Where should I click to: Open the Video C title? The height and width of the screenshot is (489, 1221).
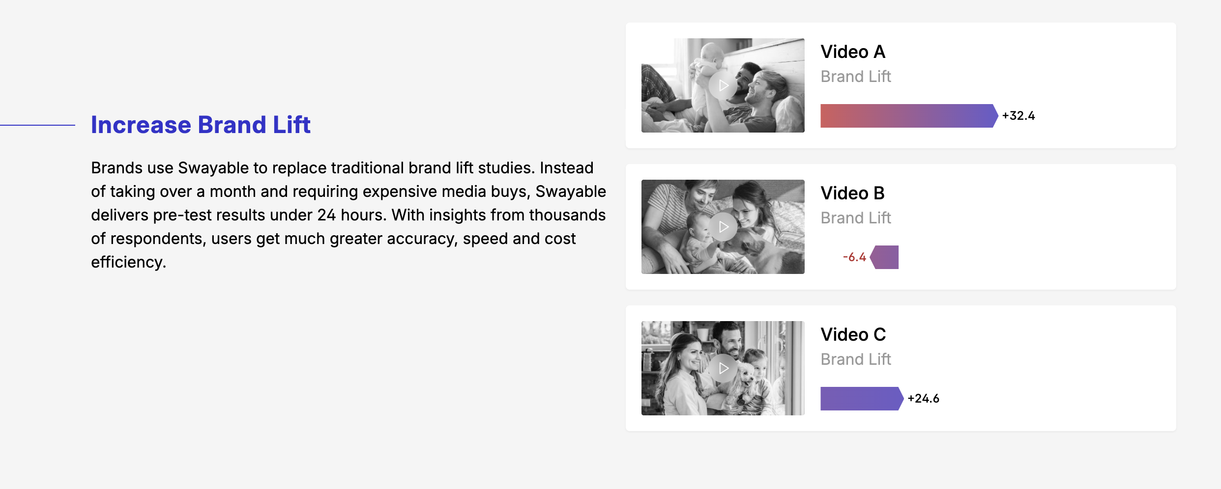pos(853,335)
